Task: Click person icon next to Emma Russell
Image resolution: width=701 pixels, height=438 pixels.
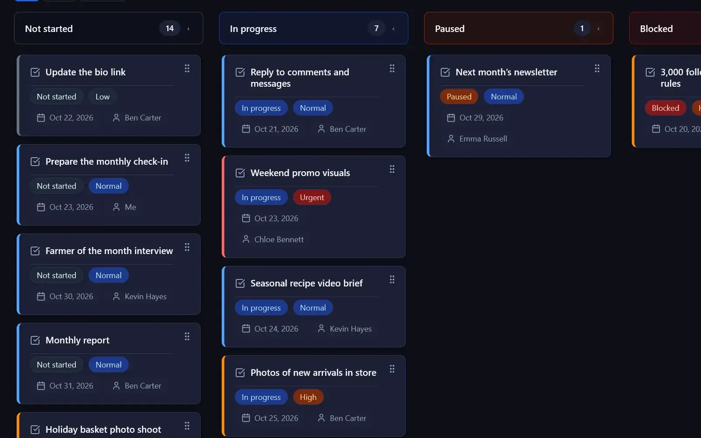Action: pos(451,139)
